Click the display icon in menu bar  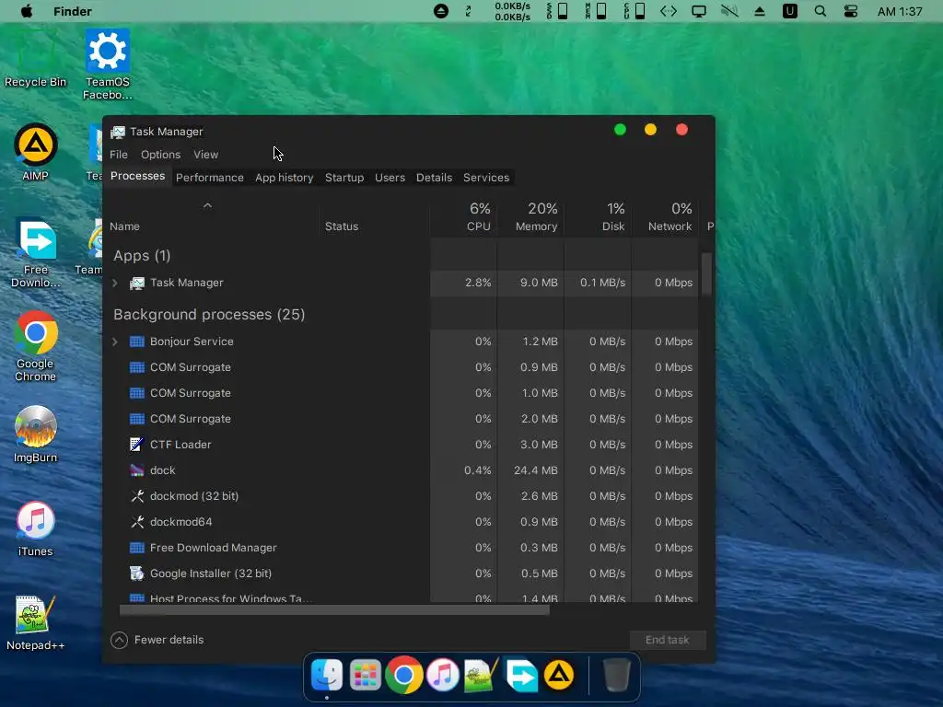coord(699,11)
